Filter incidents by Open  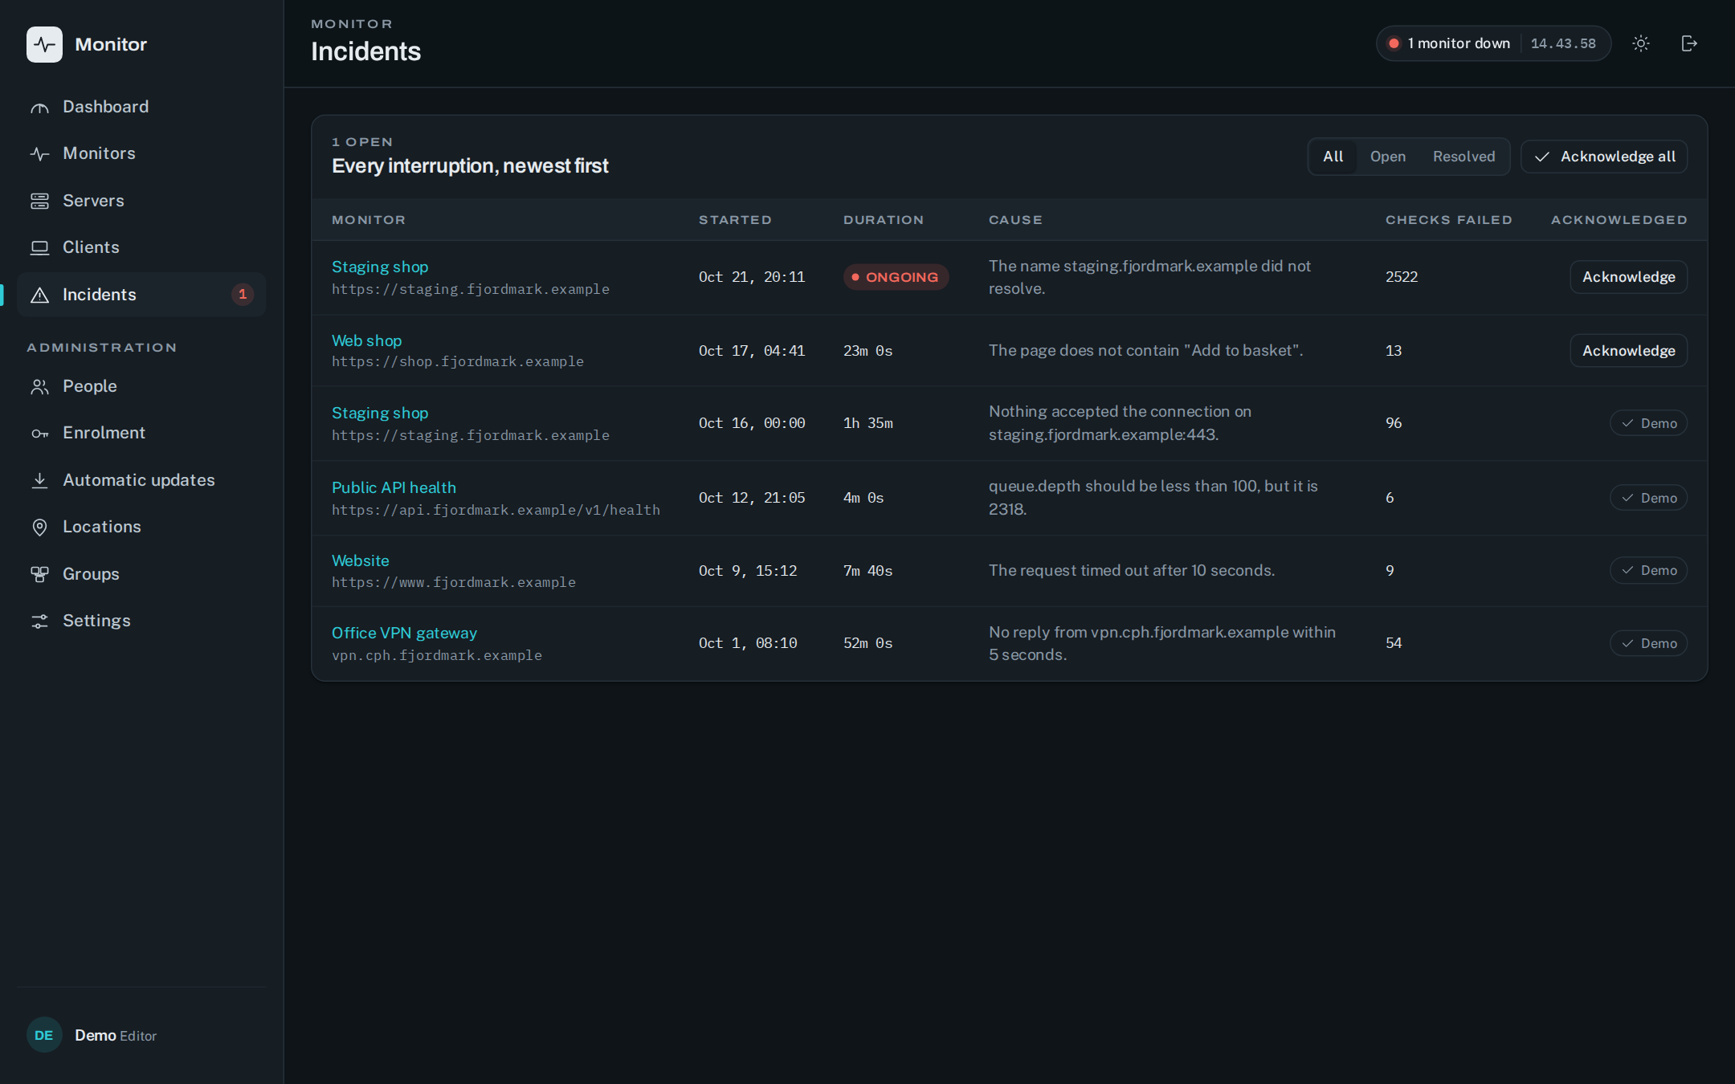[1387, 157]
